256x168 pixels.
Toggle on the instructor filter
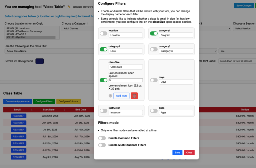[x=103, y=111]
